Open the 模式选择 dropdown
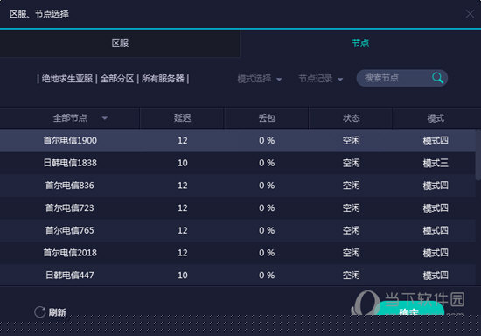 [260, 79]
